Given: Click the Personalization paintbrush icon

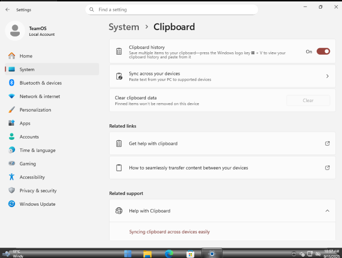Looking at the screenshot, I should click(x=12, y=110).
